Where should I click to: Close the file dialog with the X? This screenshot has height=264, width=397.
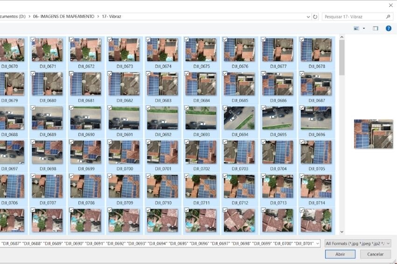390,5
